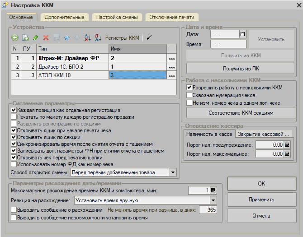Image resolution: width=303 pixels, height=237 pixels.
Task: Enable 'Использовать номер ФД как номер чека'
Action: pyautogui.click(x=14, y=164)
